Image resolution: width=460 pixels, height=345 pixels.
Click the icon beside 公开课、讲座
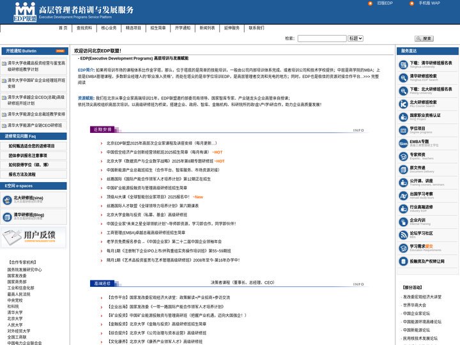(403, 183)
